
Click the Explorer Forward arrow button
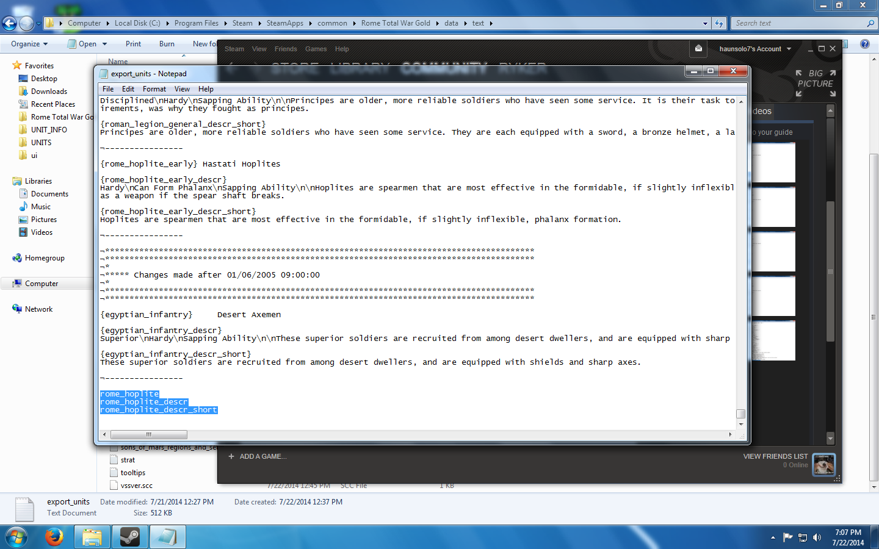tap(26, 23)
